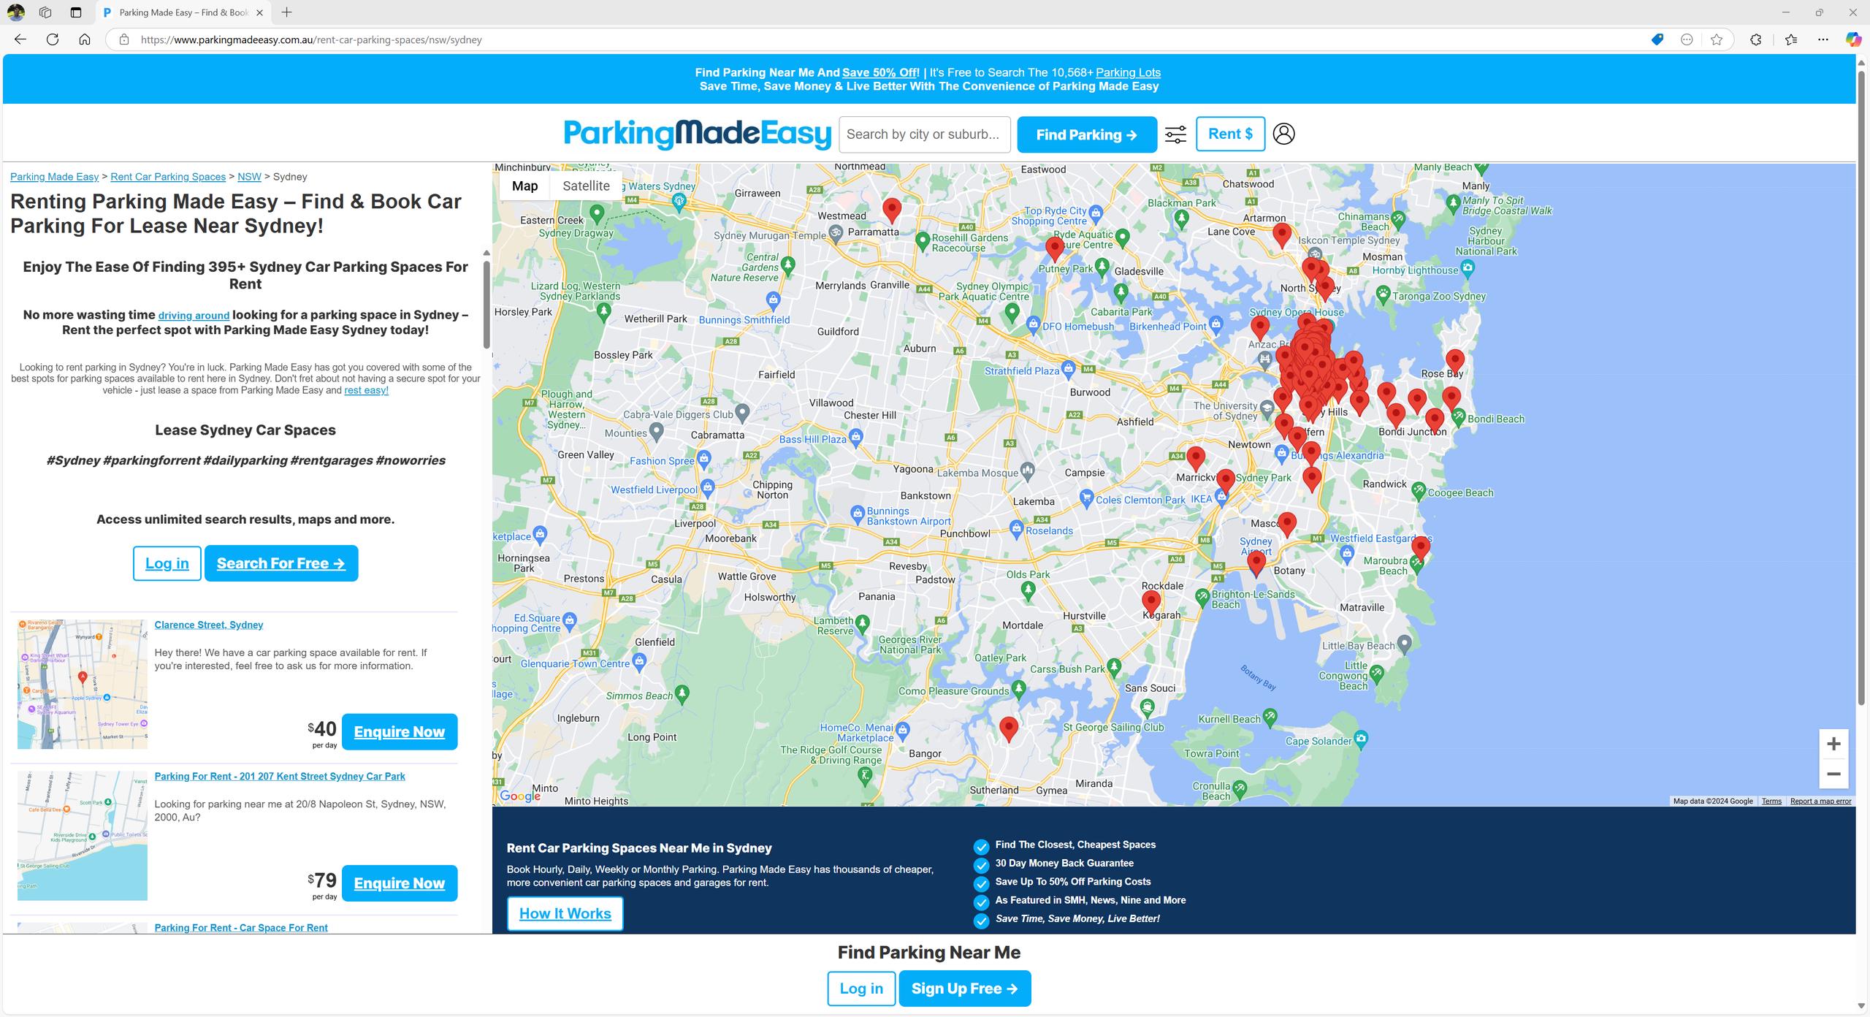1870x1017 pixels.
Task: Open the Clarence Street map thumbnail
Action: [x=83, y=684]
